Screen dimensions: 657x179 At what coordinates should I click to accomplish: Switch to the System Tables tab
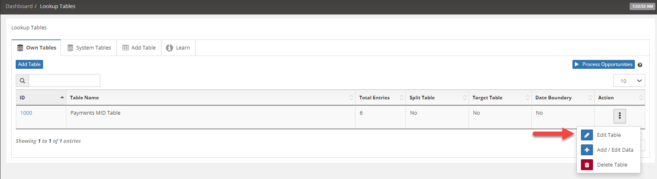[x=89, y=47]
